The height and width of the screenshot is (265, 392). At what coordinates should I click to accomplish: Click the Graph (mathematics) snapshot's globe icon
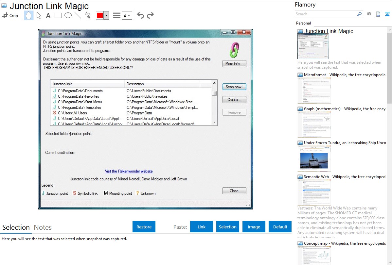coord(300,109)
